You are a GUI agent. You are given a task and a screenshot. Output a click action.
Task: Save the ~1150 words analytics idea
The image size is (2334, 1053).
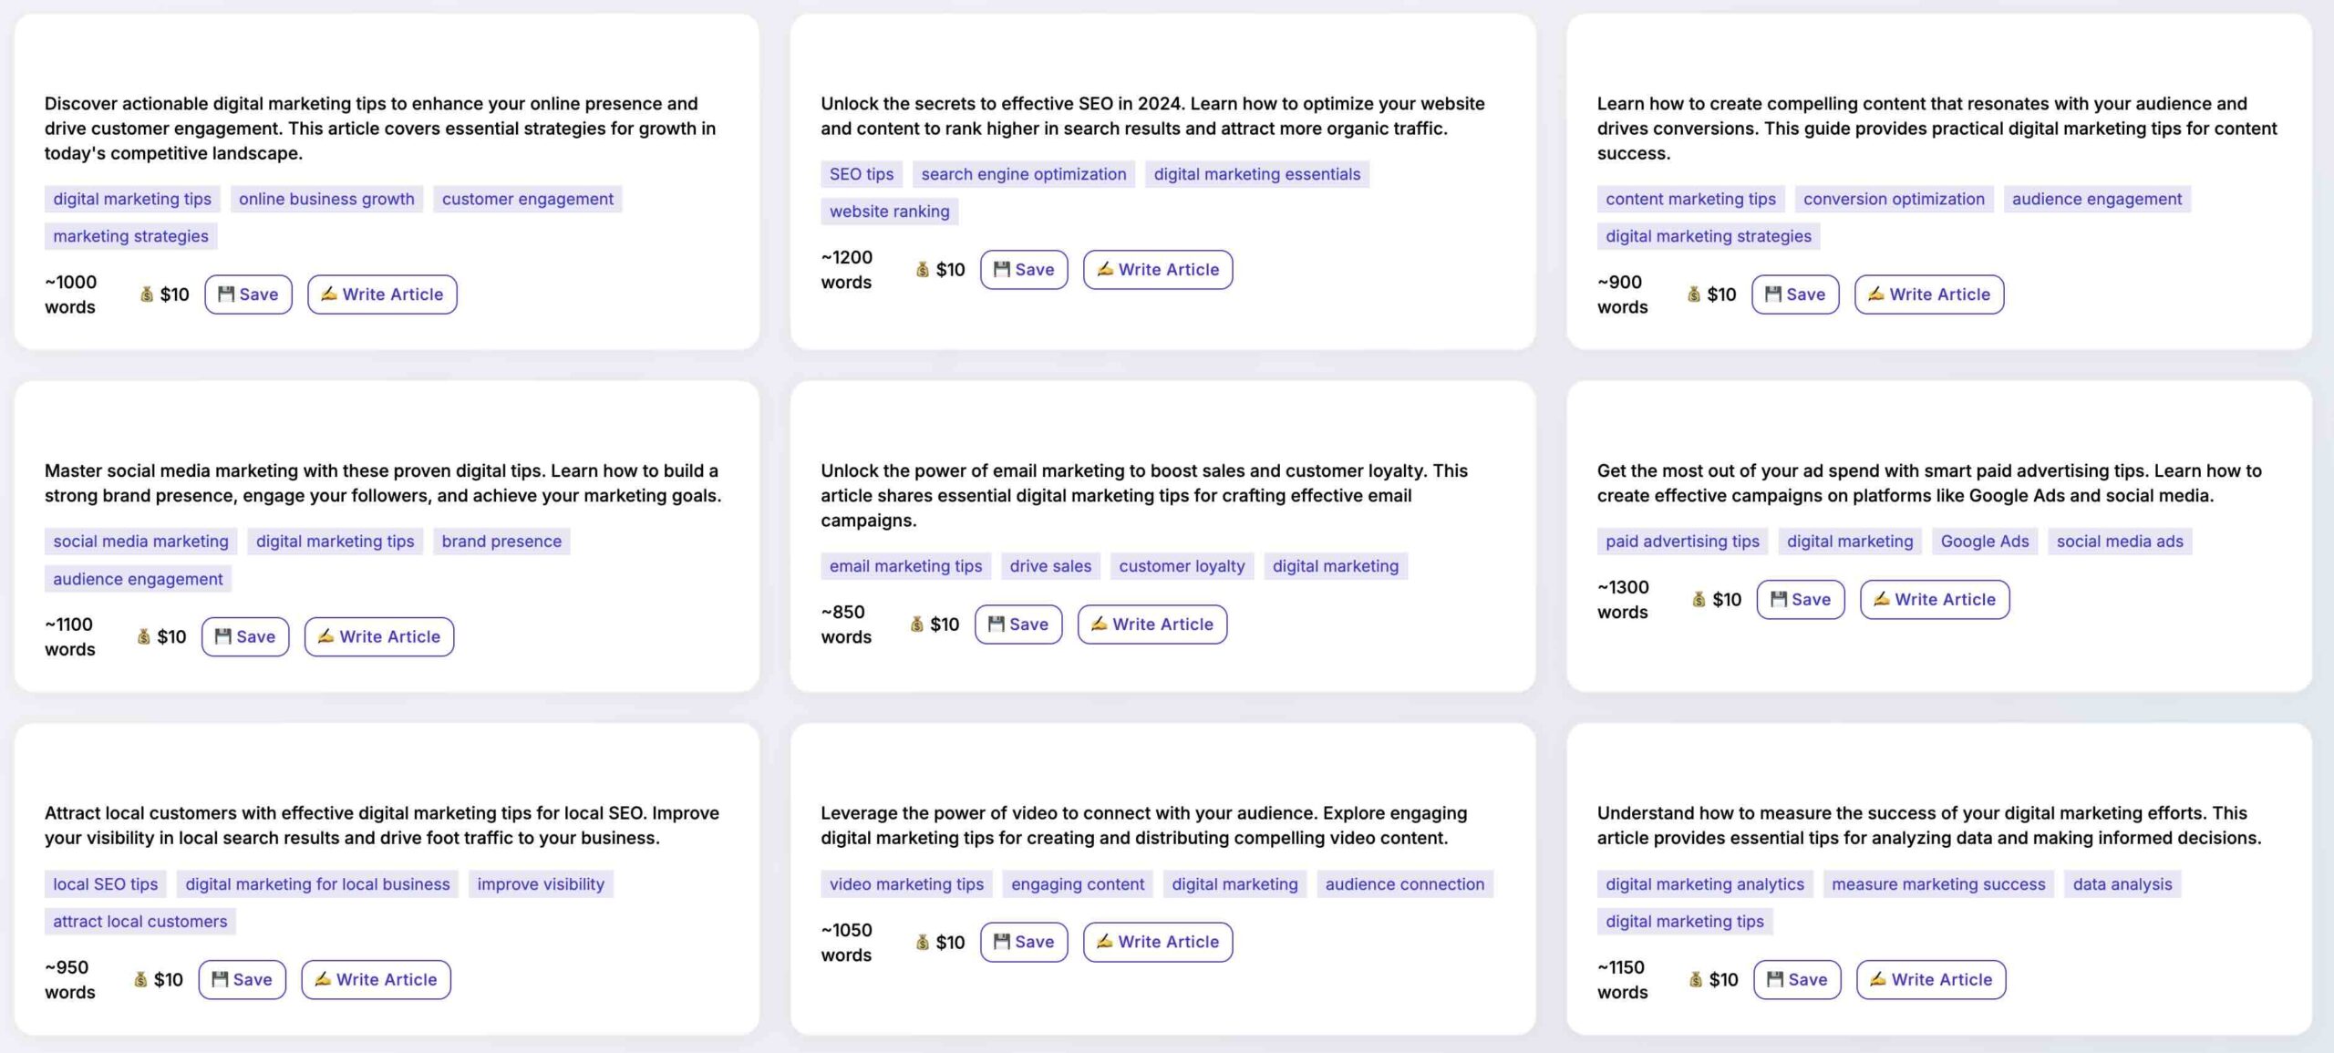click(1796, 979)
